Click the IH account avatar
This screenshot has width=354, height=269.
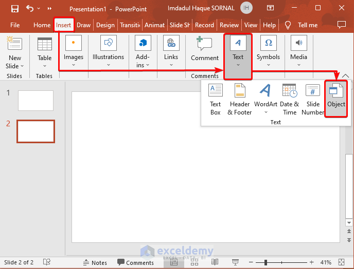pos(246,8)
